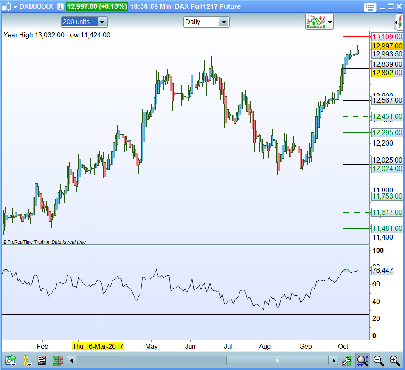Screen dimensions: 405x370
Task: Click the current price 12,997.00 label
Action: (387, 46)
